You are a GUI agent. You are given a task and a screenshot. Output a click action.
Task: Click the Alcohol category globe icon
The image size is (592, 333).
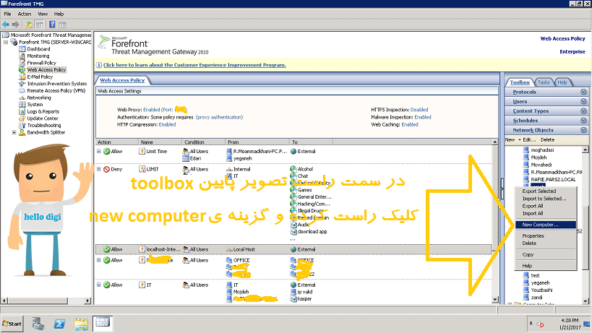click(x=293, y=169)
